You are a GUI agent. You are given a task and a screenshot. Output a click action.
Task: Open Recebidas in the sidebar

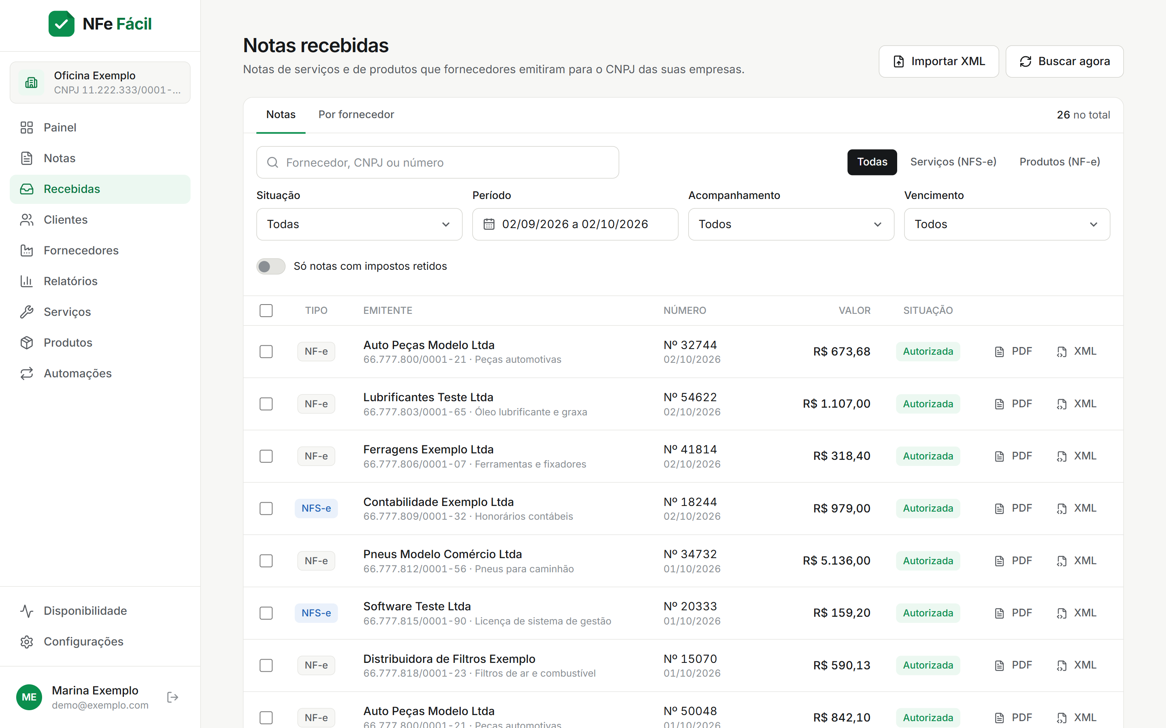(100, 189)
